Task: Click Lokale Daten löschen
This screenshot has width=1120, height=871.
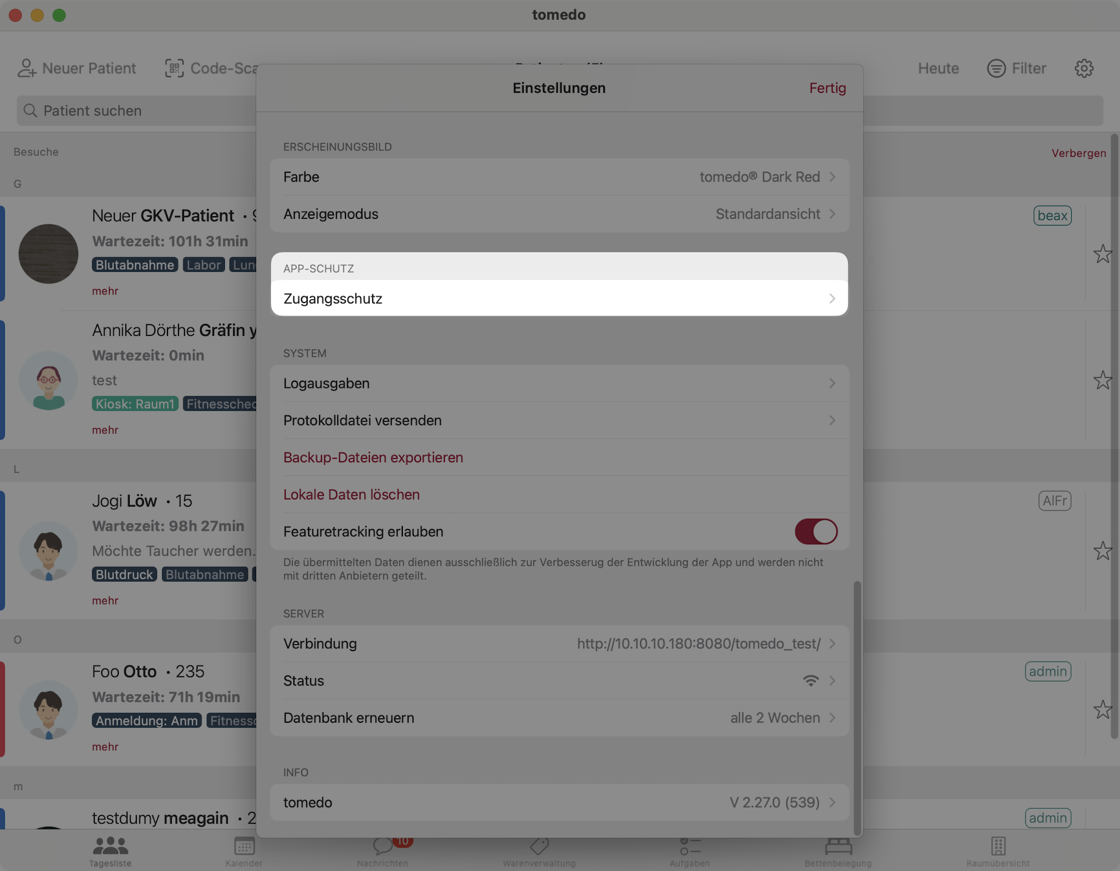Action: (351, 495)
